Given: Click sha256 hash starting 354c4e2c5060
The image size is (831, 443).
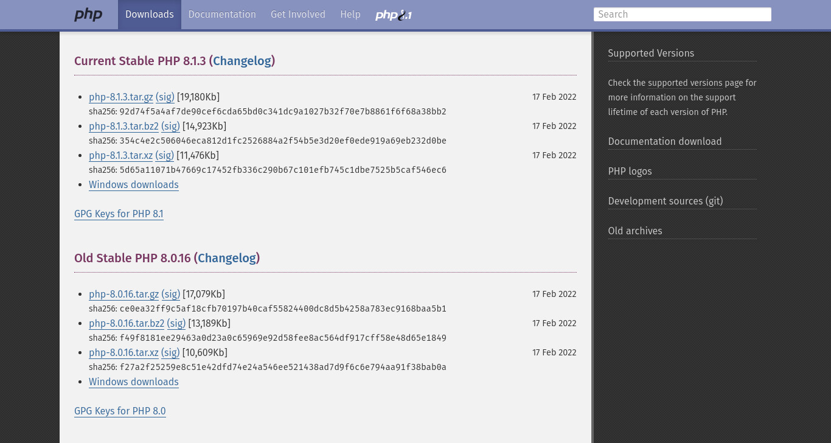Looking at the screenshot, I should click(x=283, y=141).
